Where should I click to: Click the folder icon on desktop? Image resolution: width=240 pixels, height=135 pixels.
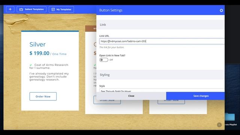(230, 117)
